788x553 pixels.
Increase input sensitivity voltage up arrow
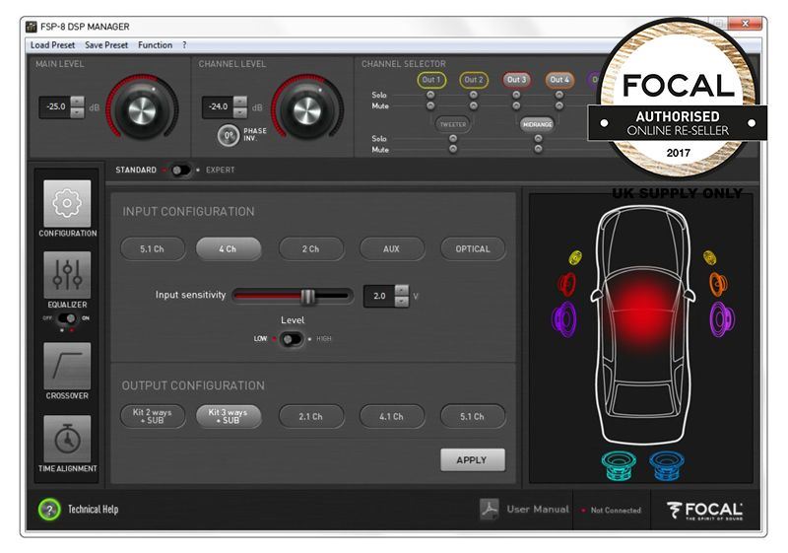click(401, 290)
